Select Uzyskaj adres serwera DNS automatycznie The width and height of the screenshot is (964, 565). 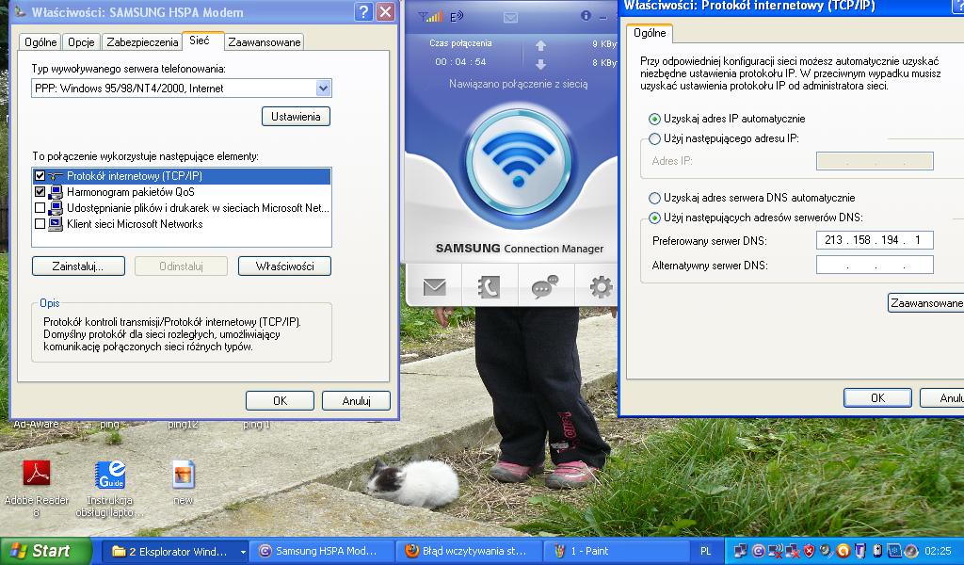pyautogui.click(x=655, y=198)
